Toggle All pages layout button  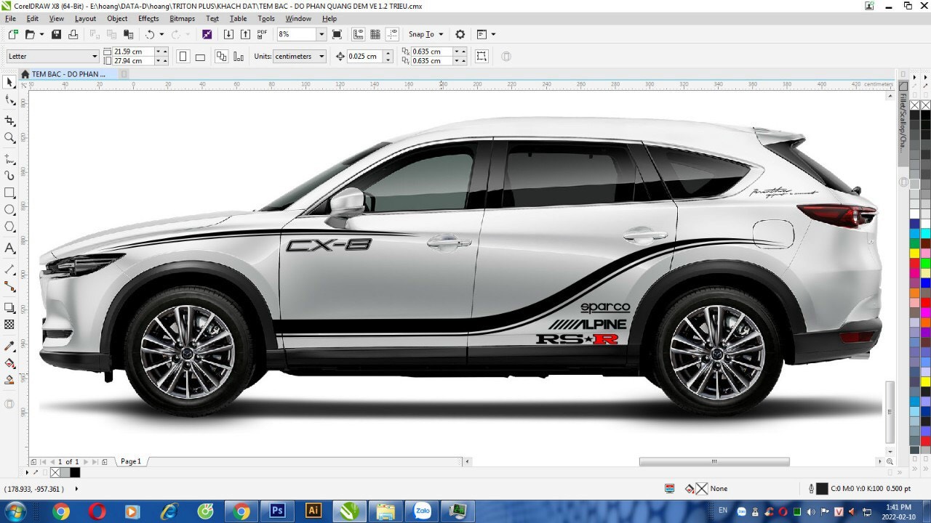coord(221,56)
